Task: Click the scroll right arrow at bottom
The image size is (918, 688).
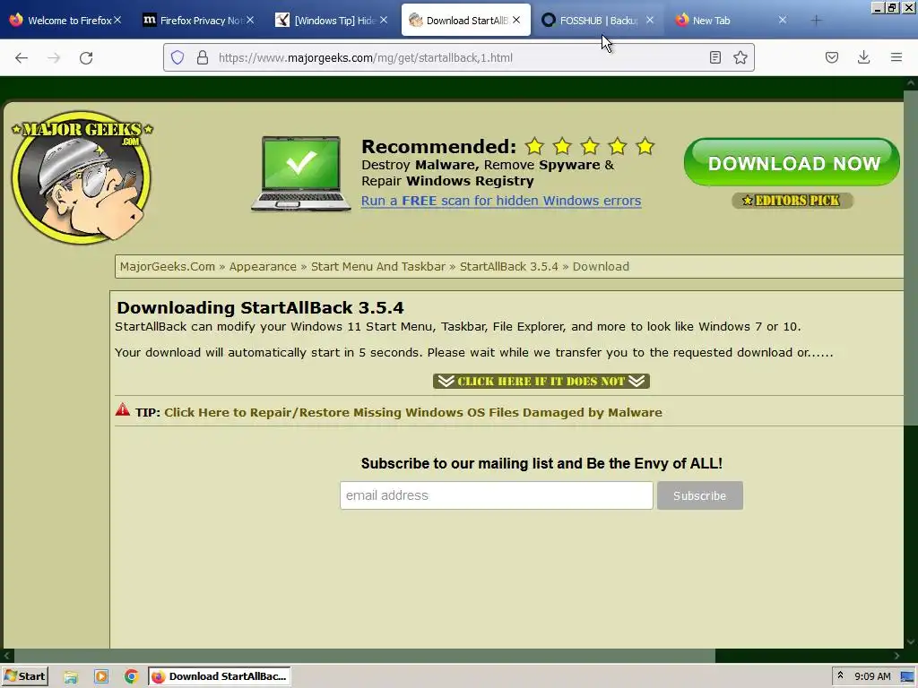Action: 896,656
